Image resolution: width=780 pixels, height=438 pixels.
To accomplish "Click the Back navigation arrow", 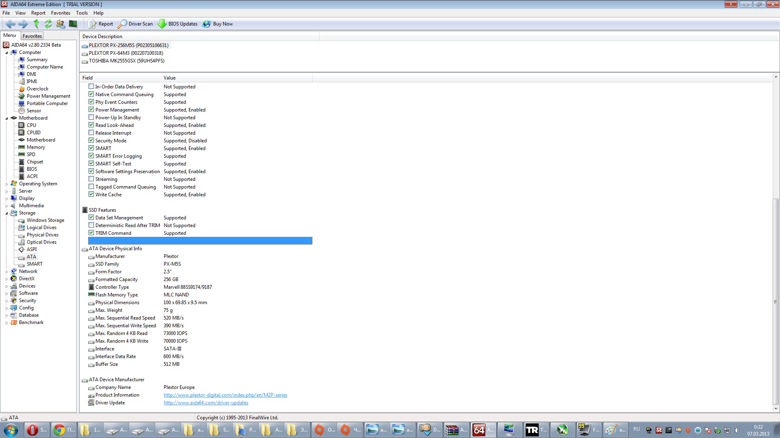I will 11,24.
